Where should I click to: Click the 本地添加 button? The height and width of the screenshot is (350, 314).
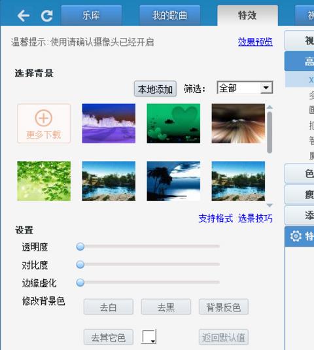(155, 89)
